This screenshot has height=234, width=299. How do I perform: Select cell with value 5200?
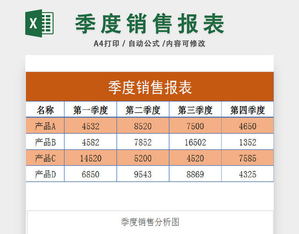pos(143,158)
